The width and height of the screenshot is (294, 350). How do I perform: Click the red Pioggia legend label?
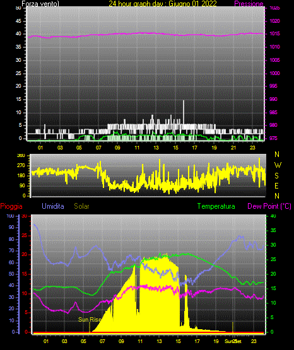(11, 206)
